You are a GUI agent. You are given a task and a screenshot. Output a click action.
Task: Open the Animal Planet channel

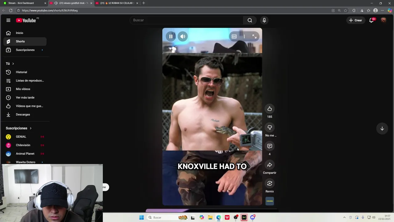[x=25, y=154]
